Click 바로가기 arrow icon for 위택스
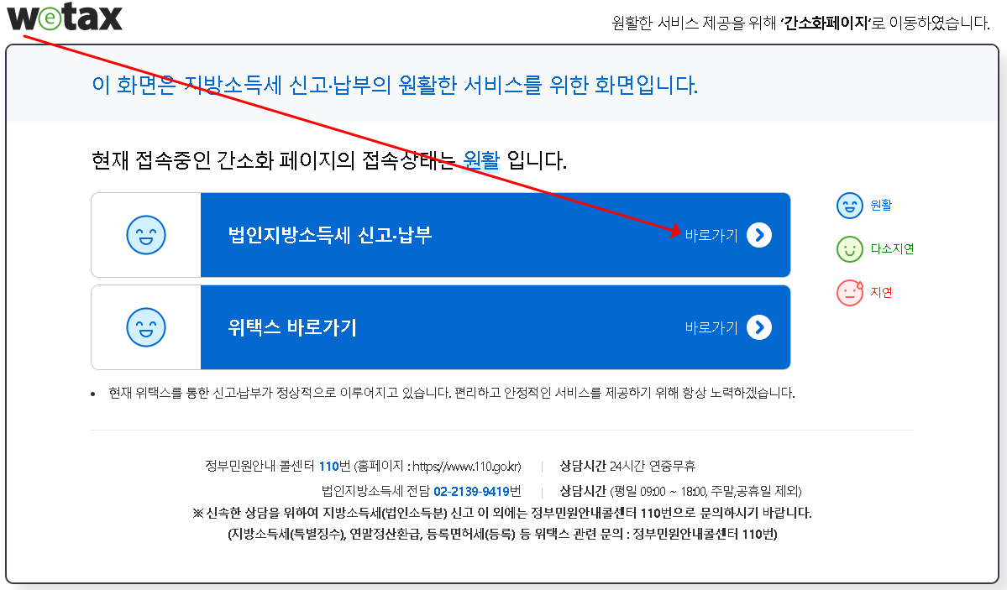The height and width of the screenshot is (590, 1007). [x=759, y=327]
